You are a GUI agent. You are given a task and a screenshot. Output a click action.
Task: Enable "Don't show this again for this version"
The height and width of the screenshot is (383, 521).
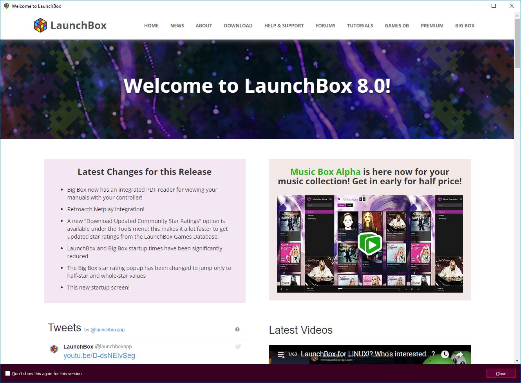(x=7, y=374)
